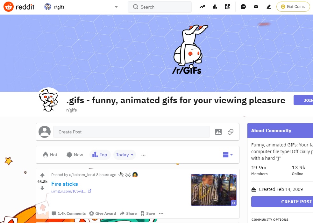Open the chat bubble icon
Screen dimensions: 313x223
243,7
